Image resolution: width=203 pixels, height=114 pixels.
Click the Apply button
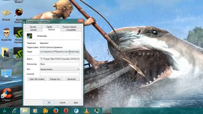(76, 103)
